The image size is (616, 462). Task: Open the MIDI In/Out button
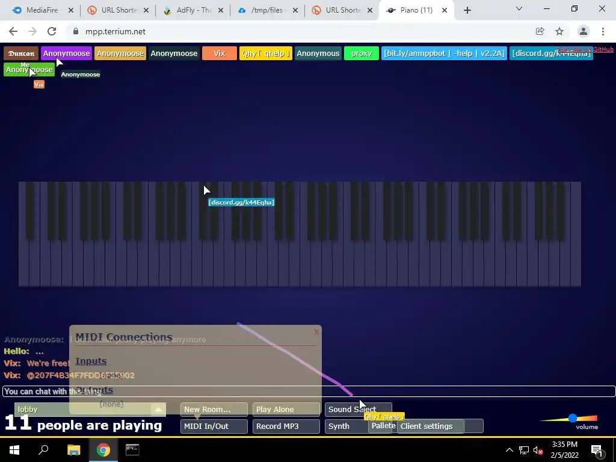click(214, 427)
